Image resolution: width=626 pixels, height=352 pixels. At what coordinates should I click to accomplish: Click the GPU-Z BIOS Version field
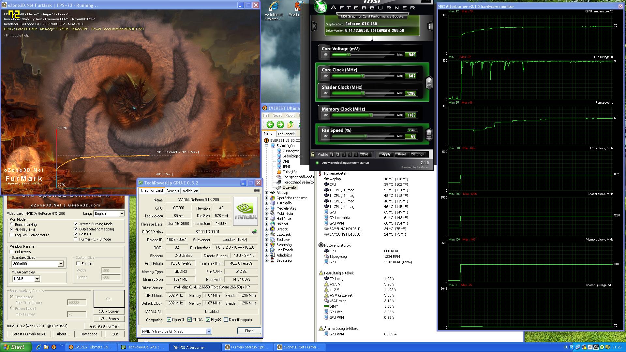click(x=208, y=232)
